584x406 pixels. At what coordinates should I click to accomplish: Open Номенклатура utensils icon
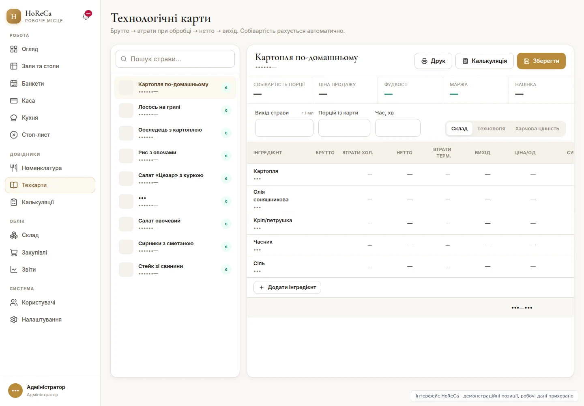coord(14,168)
